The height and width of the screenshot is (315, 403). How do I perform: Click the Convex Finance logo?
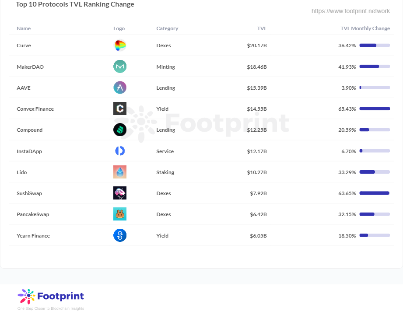pos(120,108)
